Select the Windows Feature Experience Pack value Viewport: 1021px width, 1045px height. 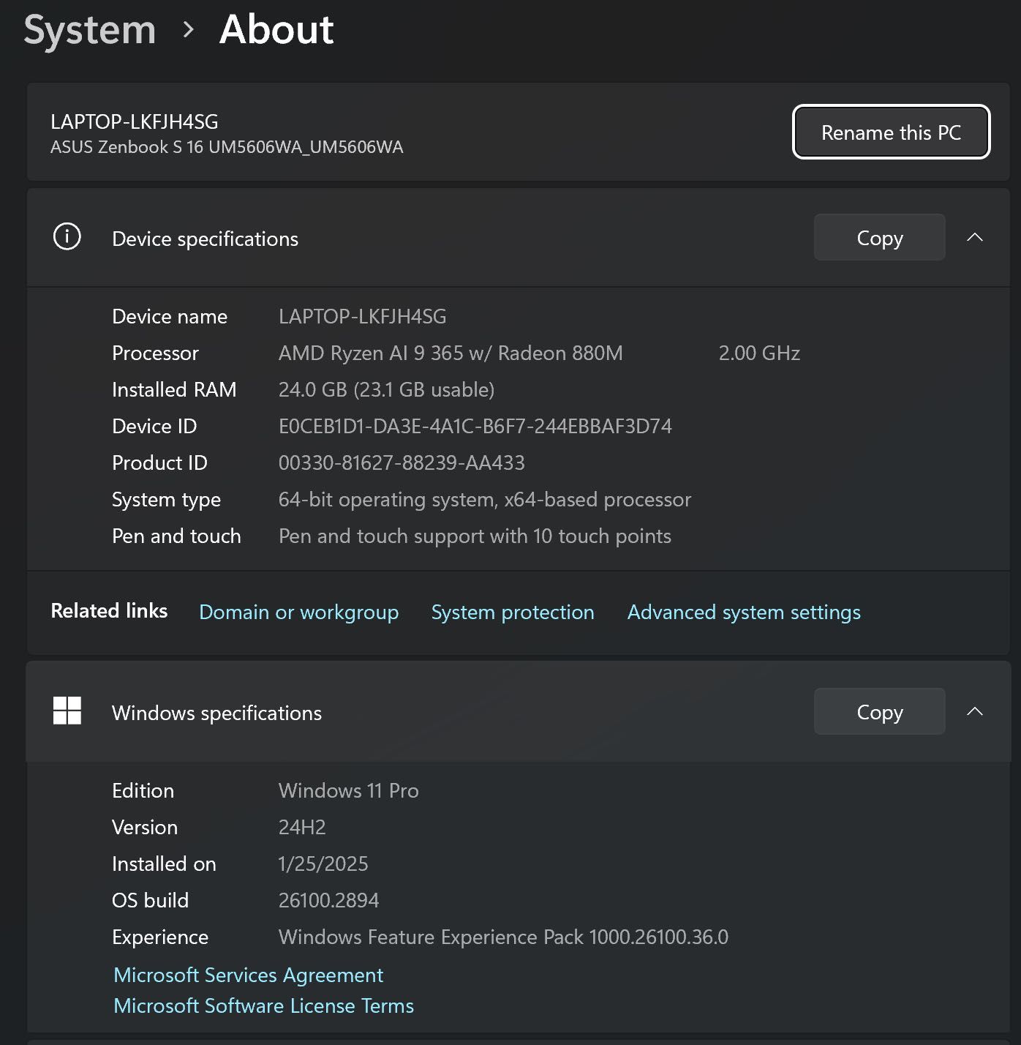(x=503, y=937)
